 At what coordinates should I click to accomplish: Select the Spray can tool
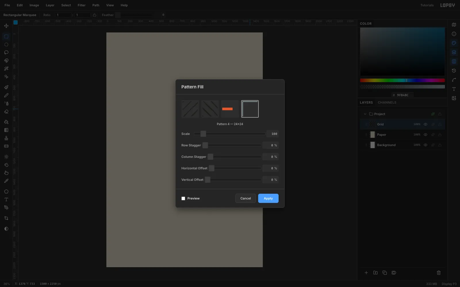click(x=6, y=103)
